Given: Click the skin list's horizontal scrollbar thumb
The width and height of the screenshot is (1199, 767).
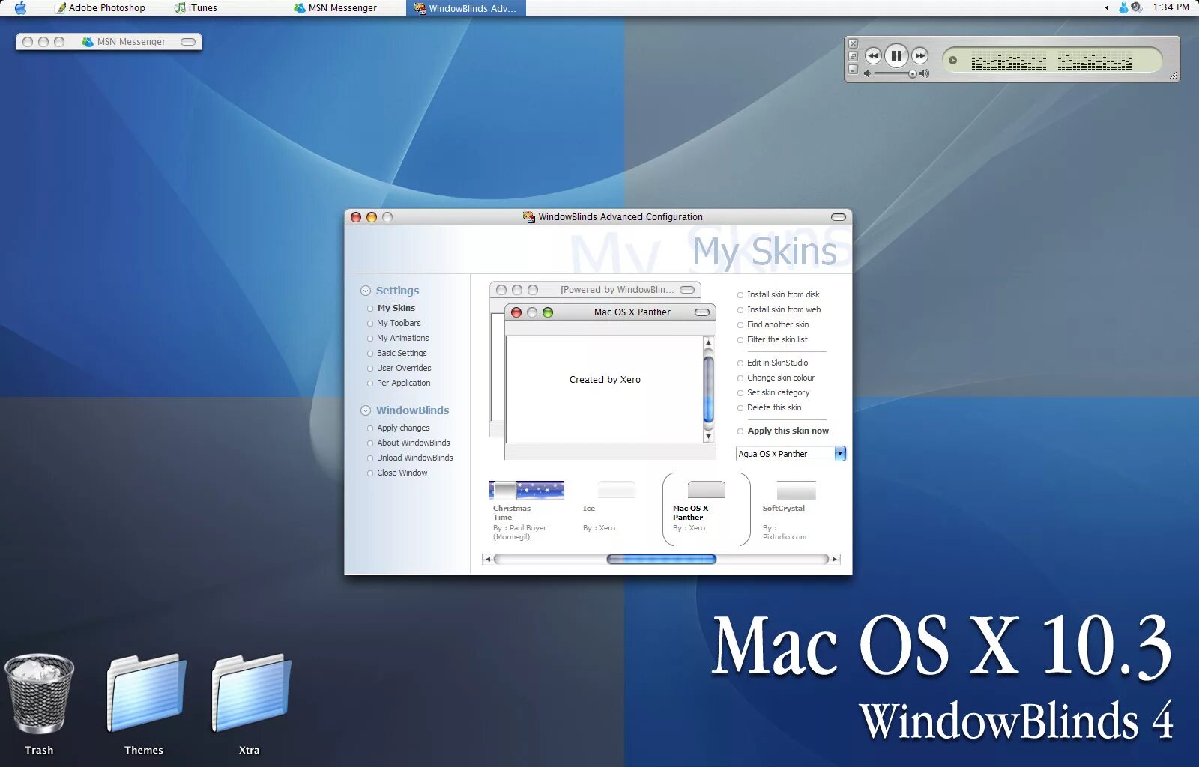Looking at the screenshot, I should pos(661,559).
